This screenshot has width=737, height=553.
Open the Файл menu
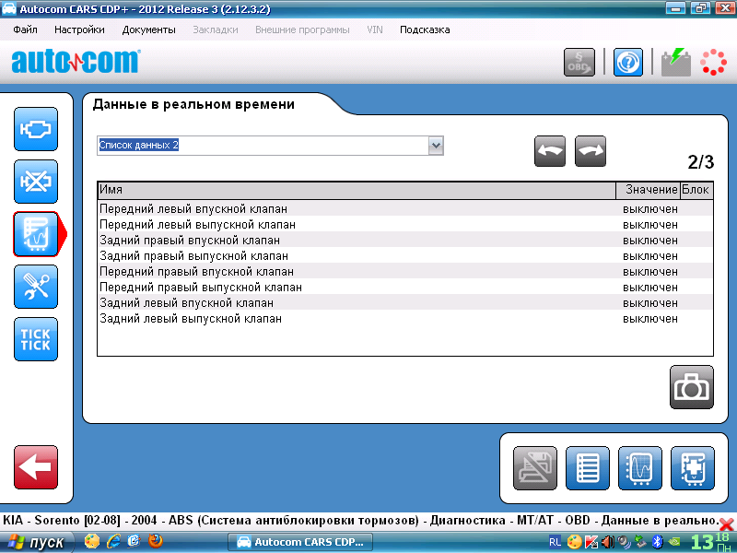pos(26,29)
